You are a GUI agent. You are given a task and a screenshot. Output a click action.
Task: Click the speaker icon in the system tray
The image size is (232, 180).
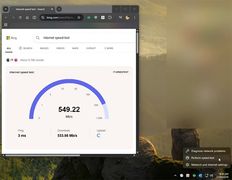[212, 175]
